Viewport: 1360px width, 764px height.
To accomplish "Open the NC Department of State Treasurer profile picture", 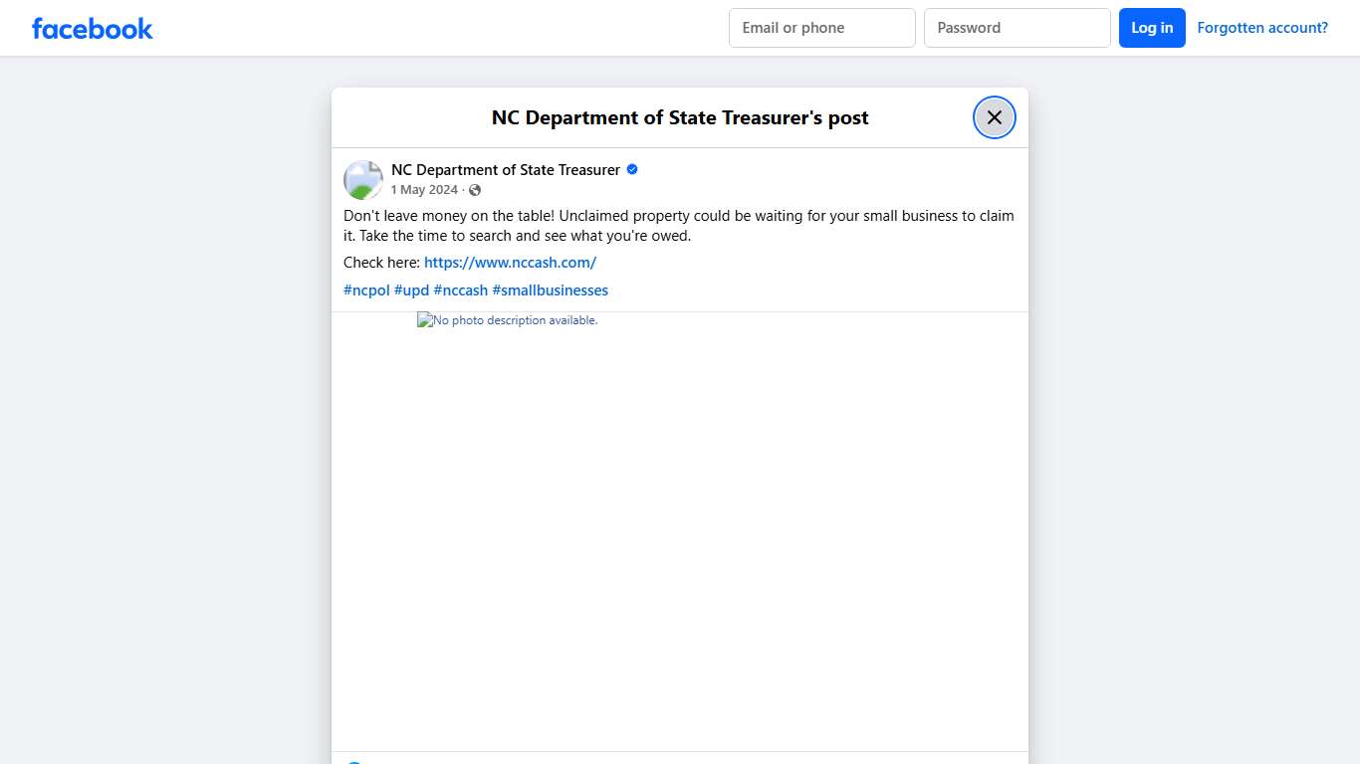I will (x=362, y=179).
